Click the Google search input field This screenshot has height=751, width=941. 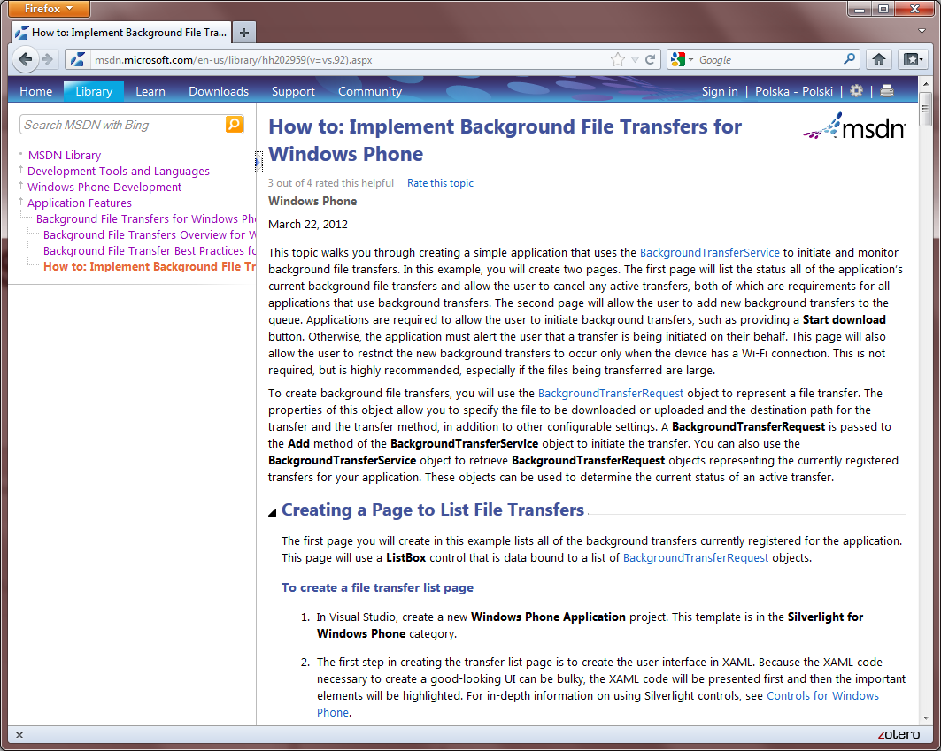point(769,60)
